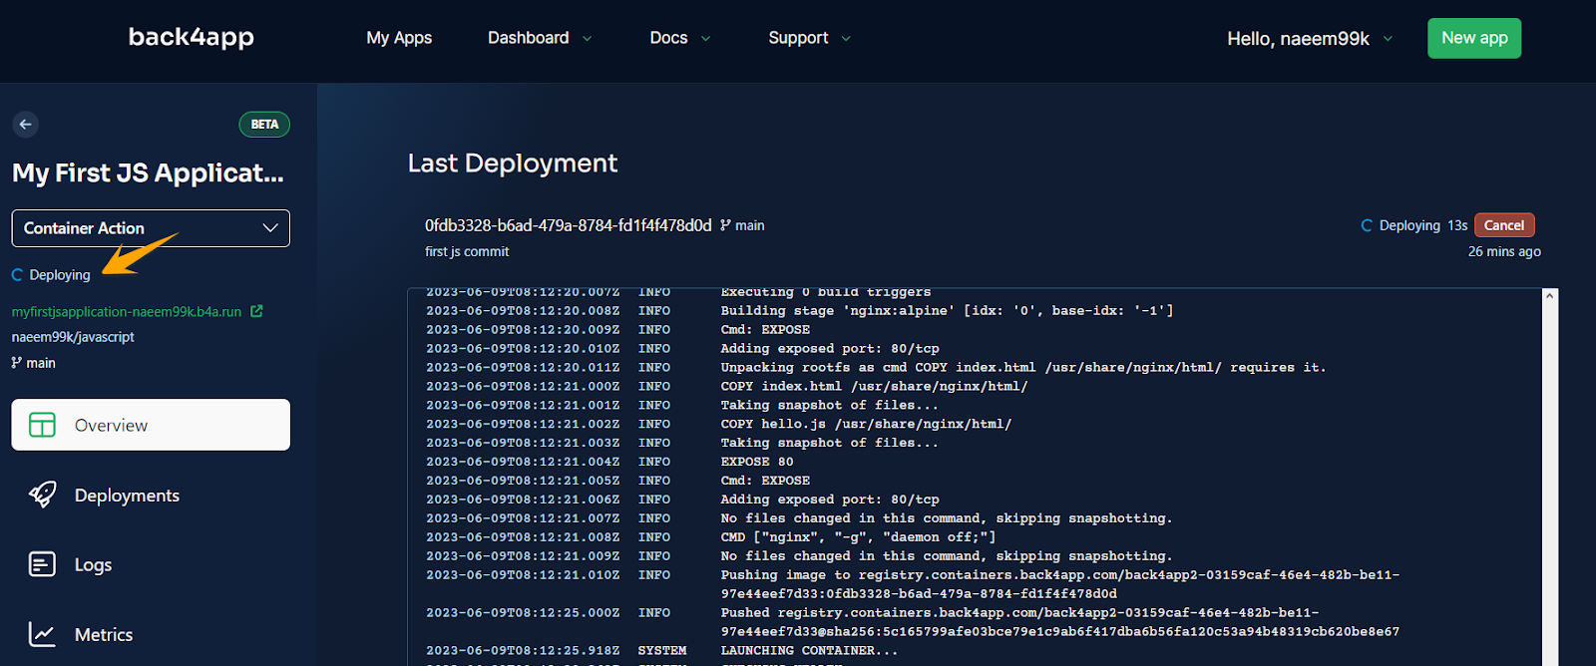Click the BETA badge

(x=264, y=125)
